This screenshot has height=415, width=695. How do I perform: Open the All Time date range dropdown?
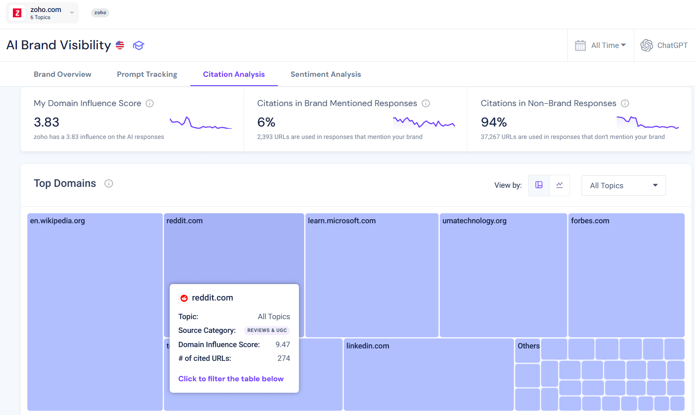coord(600,45)
